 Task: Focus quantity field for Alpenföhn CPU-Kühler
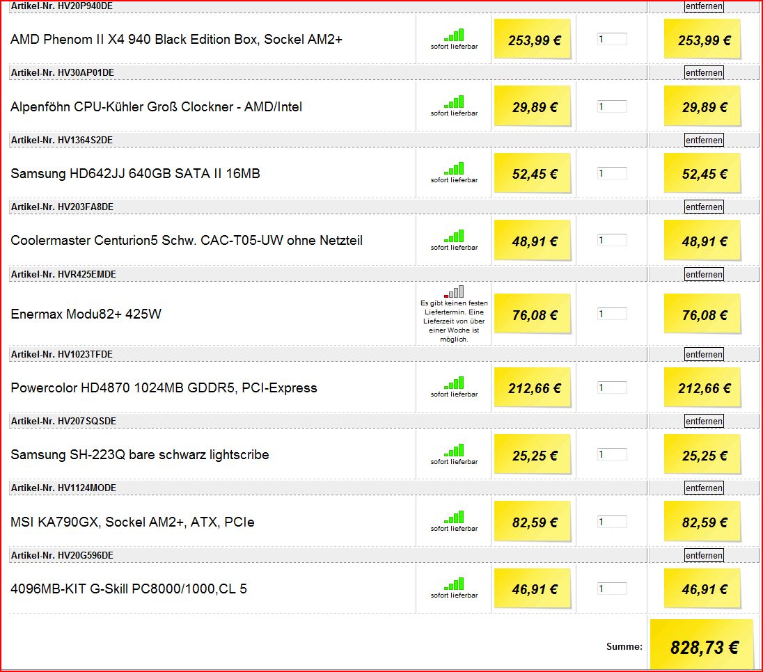tap(612, 106)
